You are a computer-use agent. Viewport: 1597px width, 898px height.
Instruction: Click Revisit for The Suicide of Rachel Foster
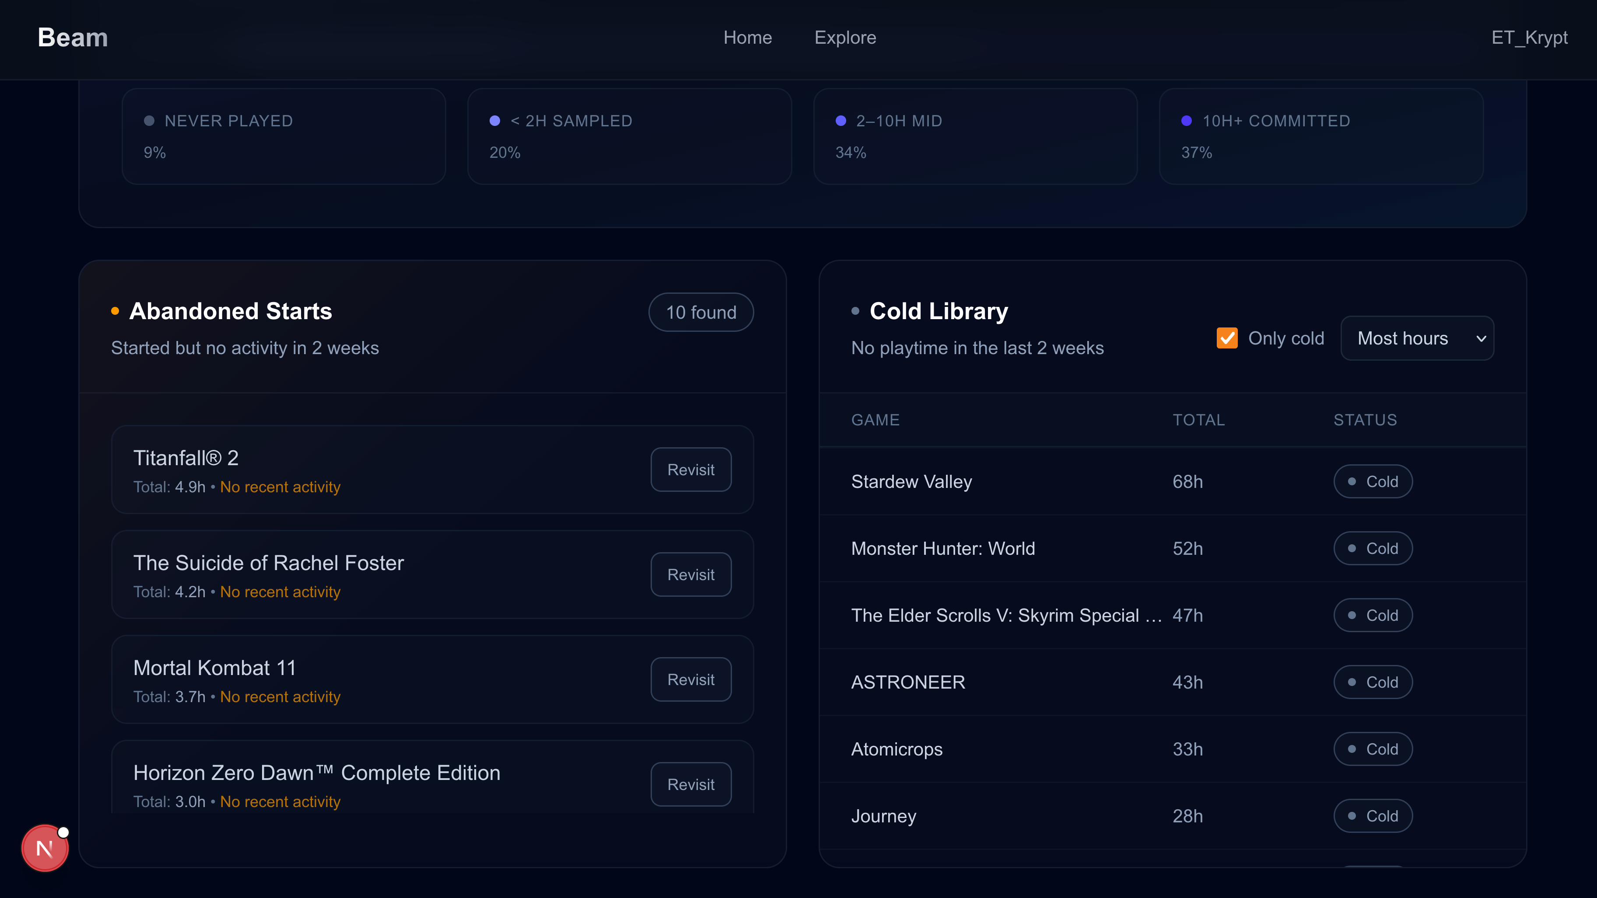coord(690,575)
